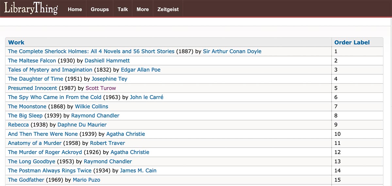Open The Maltese Falcon work link
Screen dimensions: 392x186
click(x=32, y=61)
